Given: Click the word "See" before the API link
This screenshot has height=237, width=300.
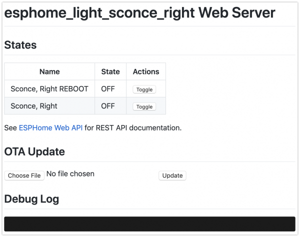Looking at the screenshot, I should point(10,128).
